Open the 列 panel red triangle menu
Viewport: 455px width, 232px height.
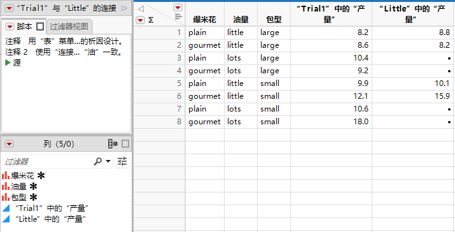click(x=10, y=144)
